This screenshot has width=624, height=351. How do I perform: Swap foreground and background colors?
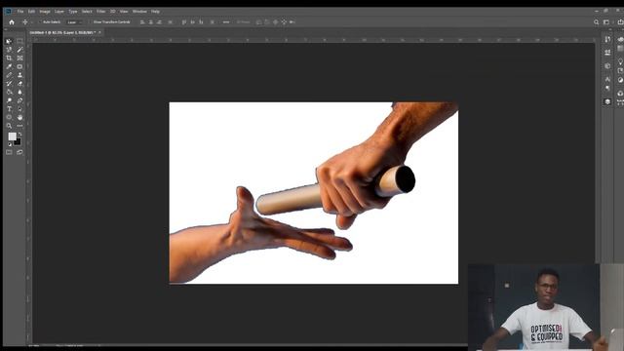[x=19, y=135]
